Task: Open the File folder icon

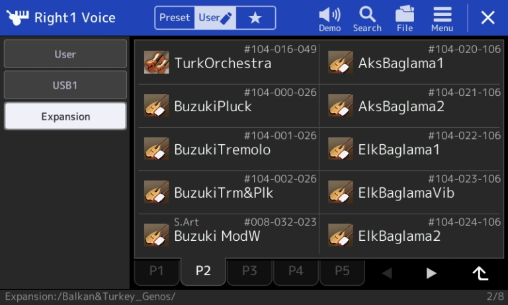Action: pos(405,15)
